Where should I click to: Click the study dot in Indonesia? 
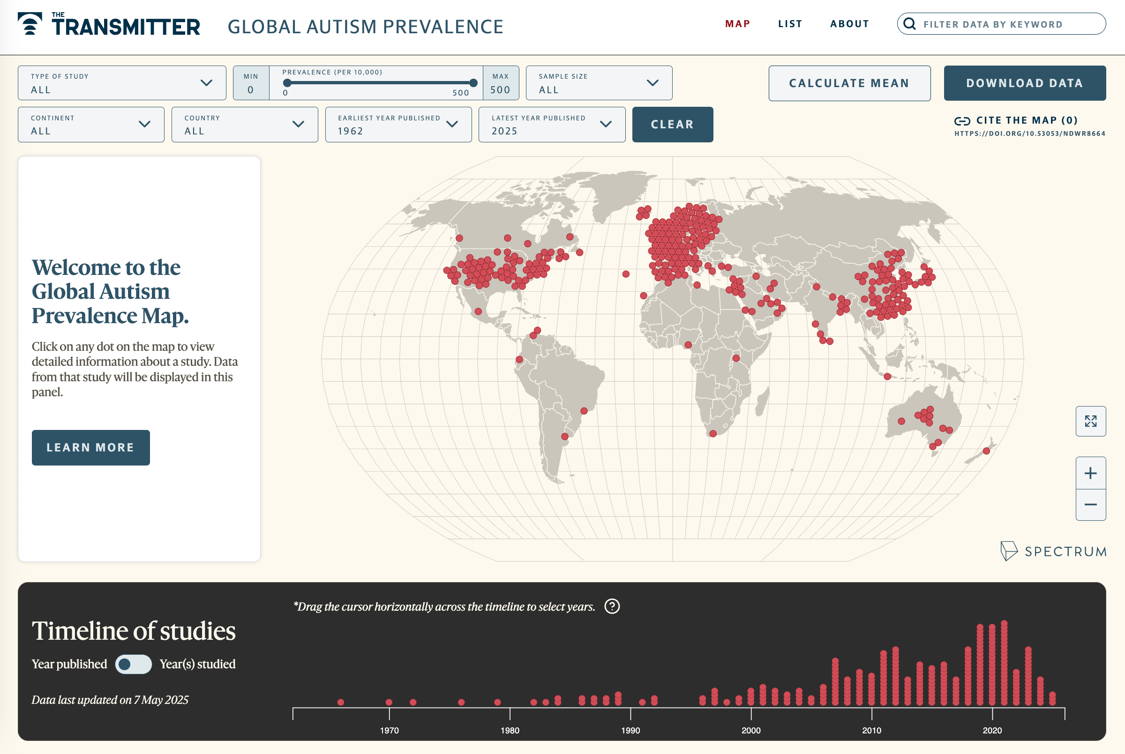coord(887,377)
